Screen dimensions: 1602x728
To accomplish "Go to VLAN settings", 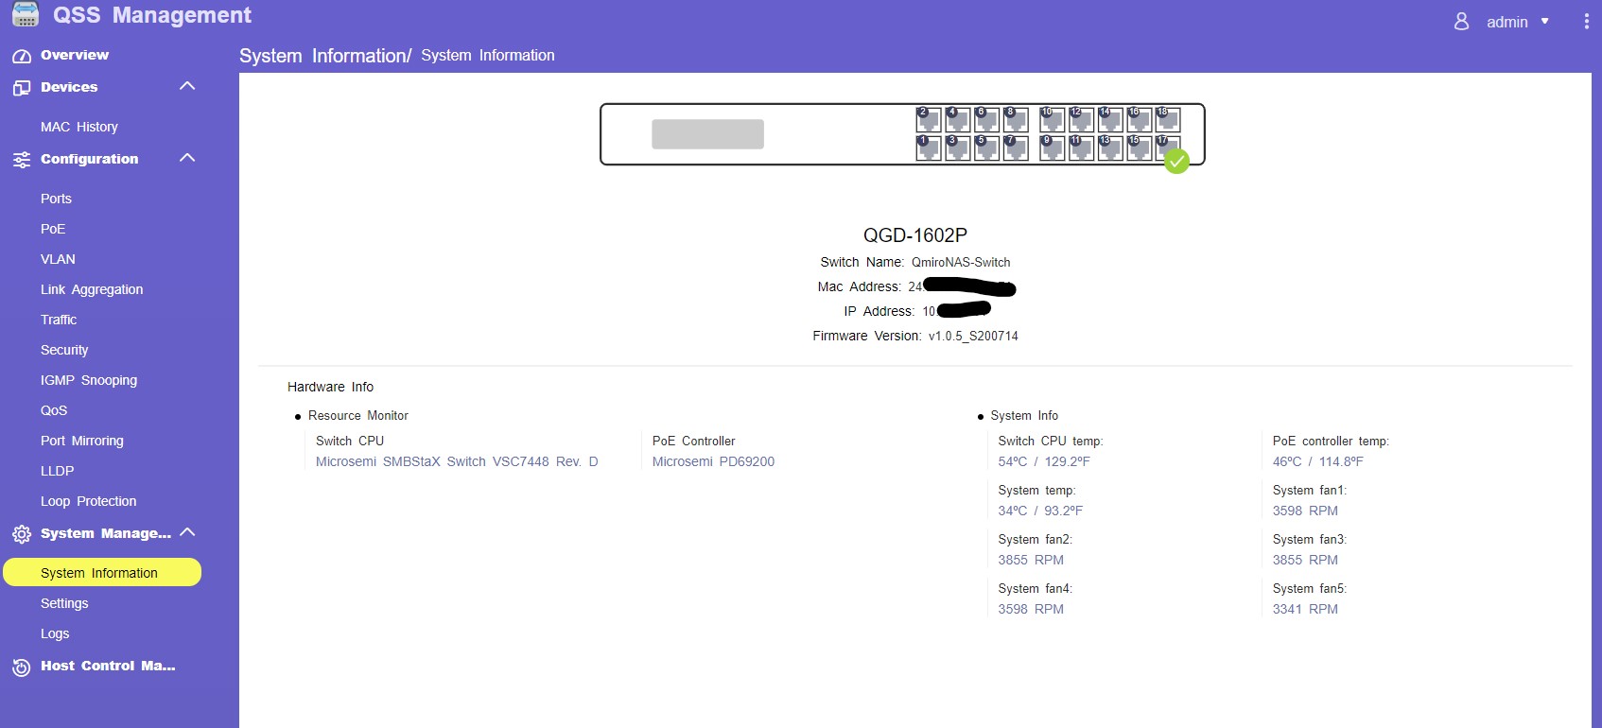I will coord(58,259).
